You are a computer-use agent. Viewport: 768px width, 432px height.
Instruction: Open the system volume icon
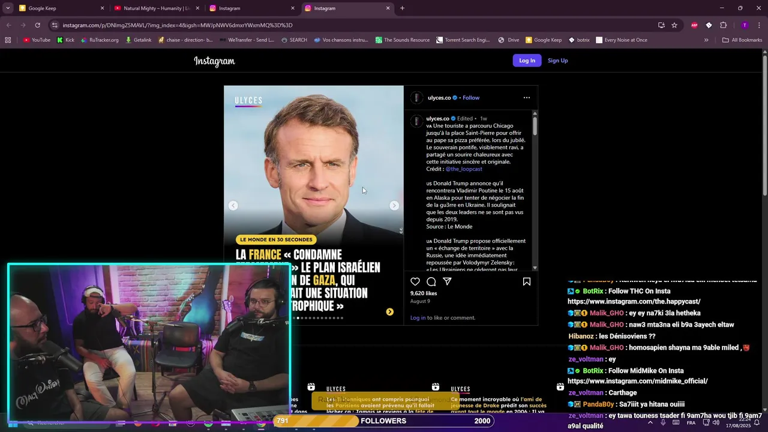[716, 422]
